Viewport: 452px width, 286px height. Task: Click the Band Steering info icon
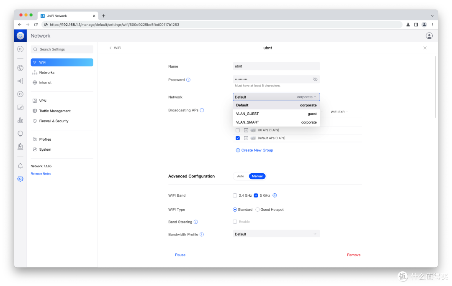pyautogui.click(x=196, y=222)
